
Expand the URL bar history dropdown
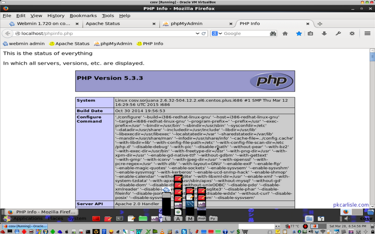[197, 33]
